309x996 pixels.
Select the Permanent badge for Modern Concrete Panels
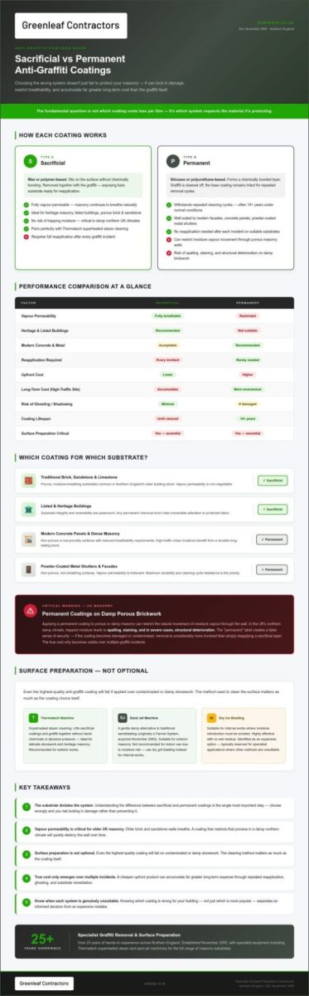[x=271, y=539]
